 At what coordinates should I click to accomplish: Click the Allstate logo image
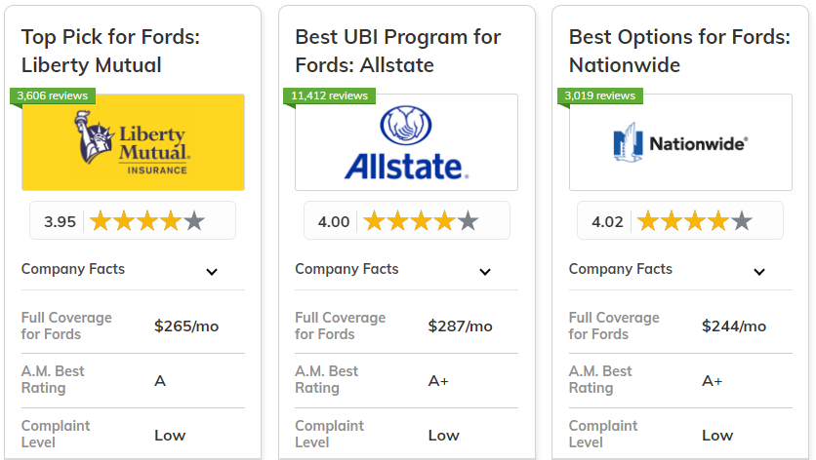[x=406, y=142]
